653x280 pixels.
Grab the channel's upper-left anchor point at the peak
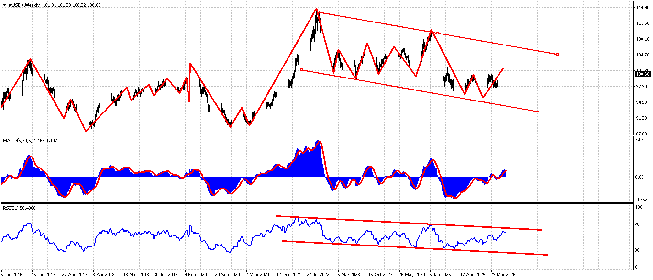click(318, 12)
